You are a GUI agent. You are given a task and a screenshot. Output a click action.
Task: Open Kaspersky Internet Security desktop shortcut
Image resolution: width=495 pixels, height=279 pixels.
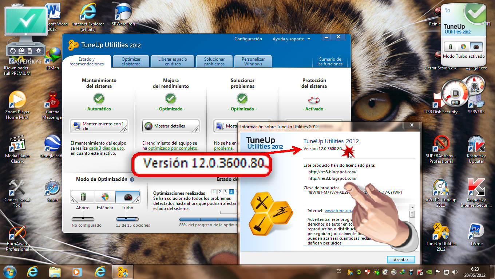coord(476,193)
